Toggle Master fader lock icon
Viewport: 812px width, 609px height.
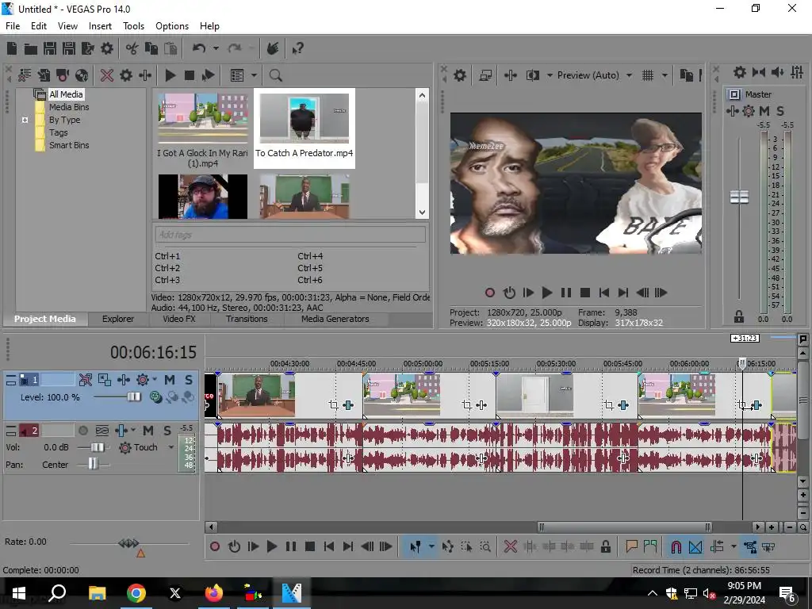click(739, 316)
